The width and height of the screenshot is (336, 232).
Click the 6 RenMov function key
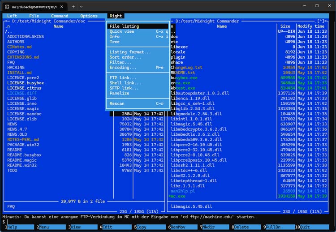click(183, 227)
